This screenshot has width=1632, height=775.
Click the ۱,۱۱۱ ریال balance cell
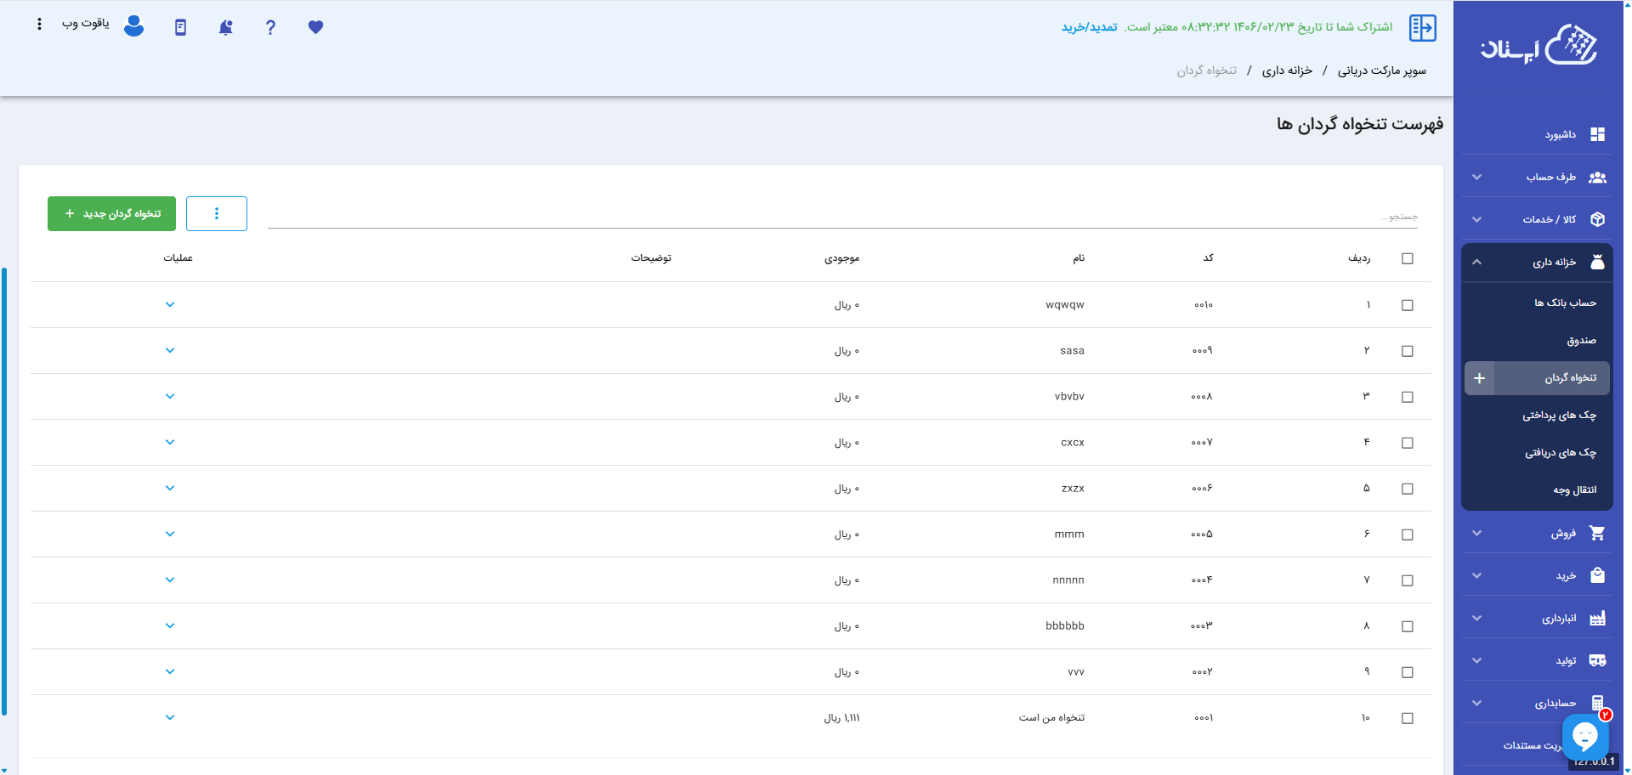coord(841,718)
